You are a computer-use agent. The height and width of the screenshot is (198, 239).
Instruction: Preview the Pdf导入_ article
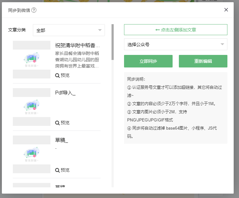tap(62, 123)
